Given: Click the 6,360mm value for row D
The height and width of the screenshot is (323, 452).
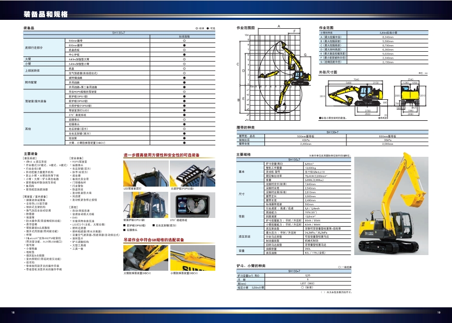Looking at the screenshot, I should click(x=388, y=50).
